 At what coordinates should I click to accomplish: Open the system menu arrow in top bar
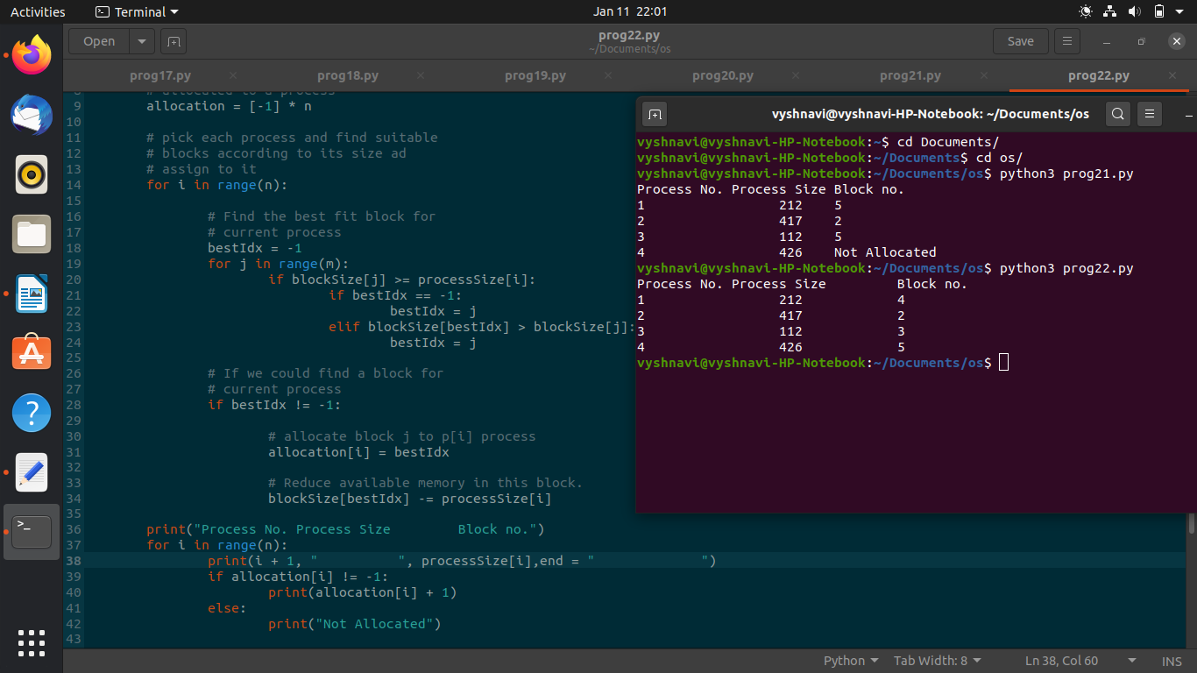(x=1181, y=11)
